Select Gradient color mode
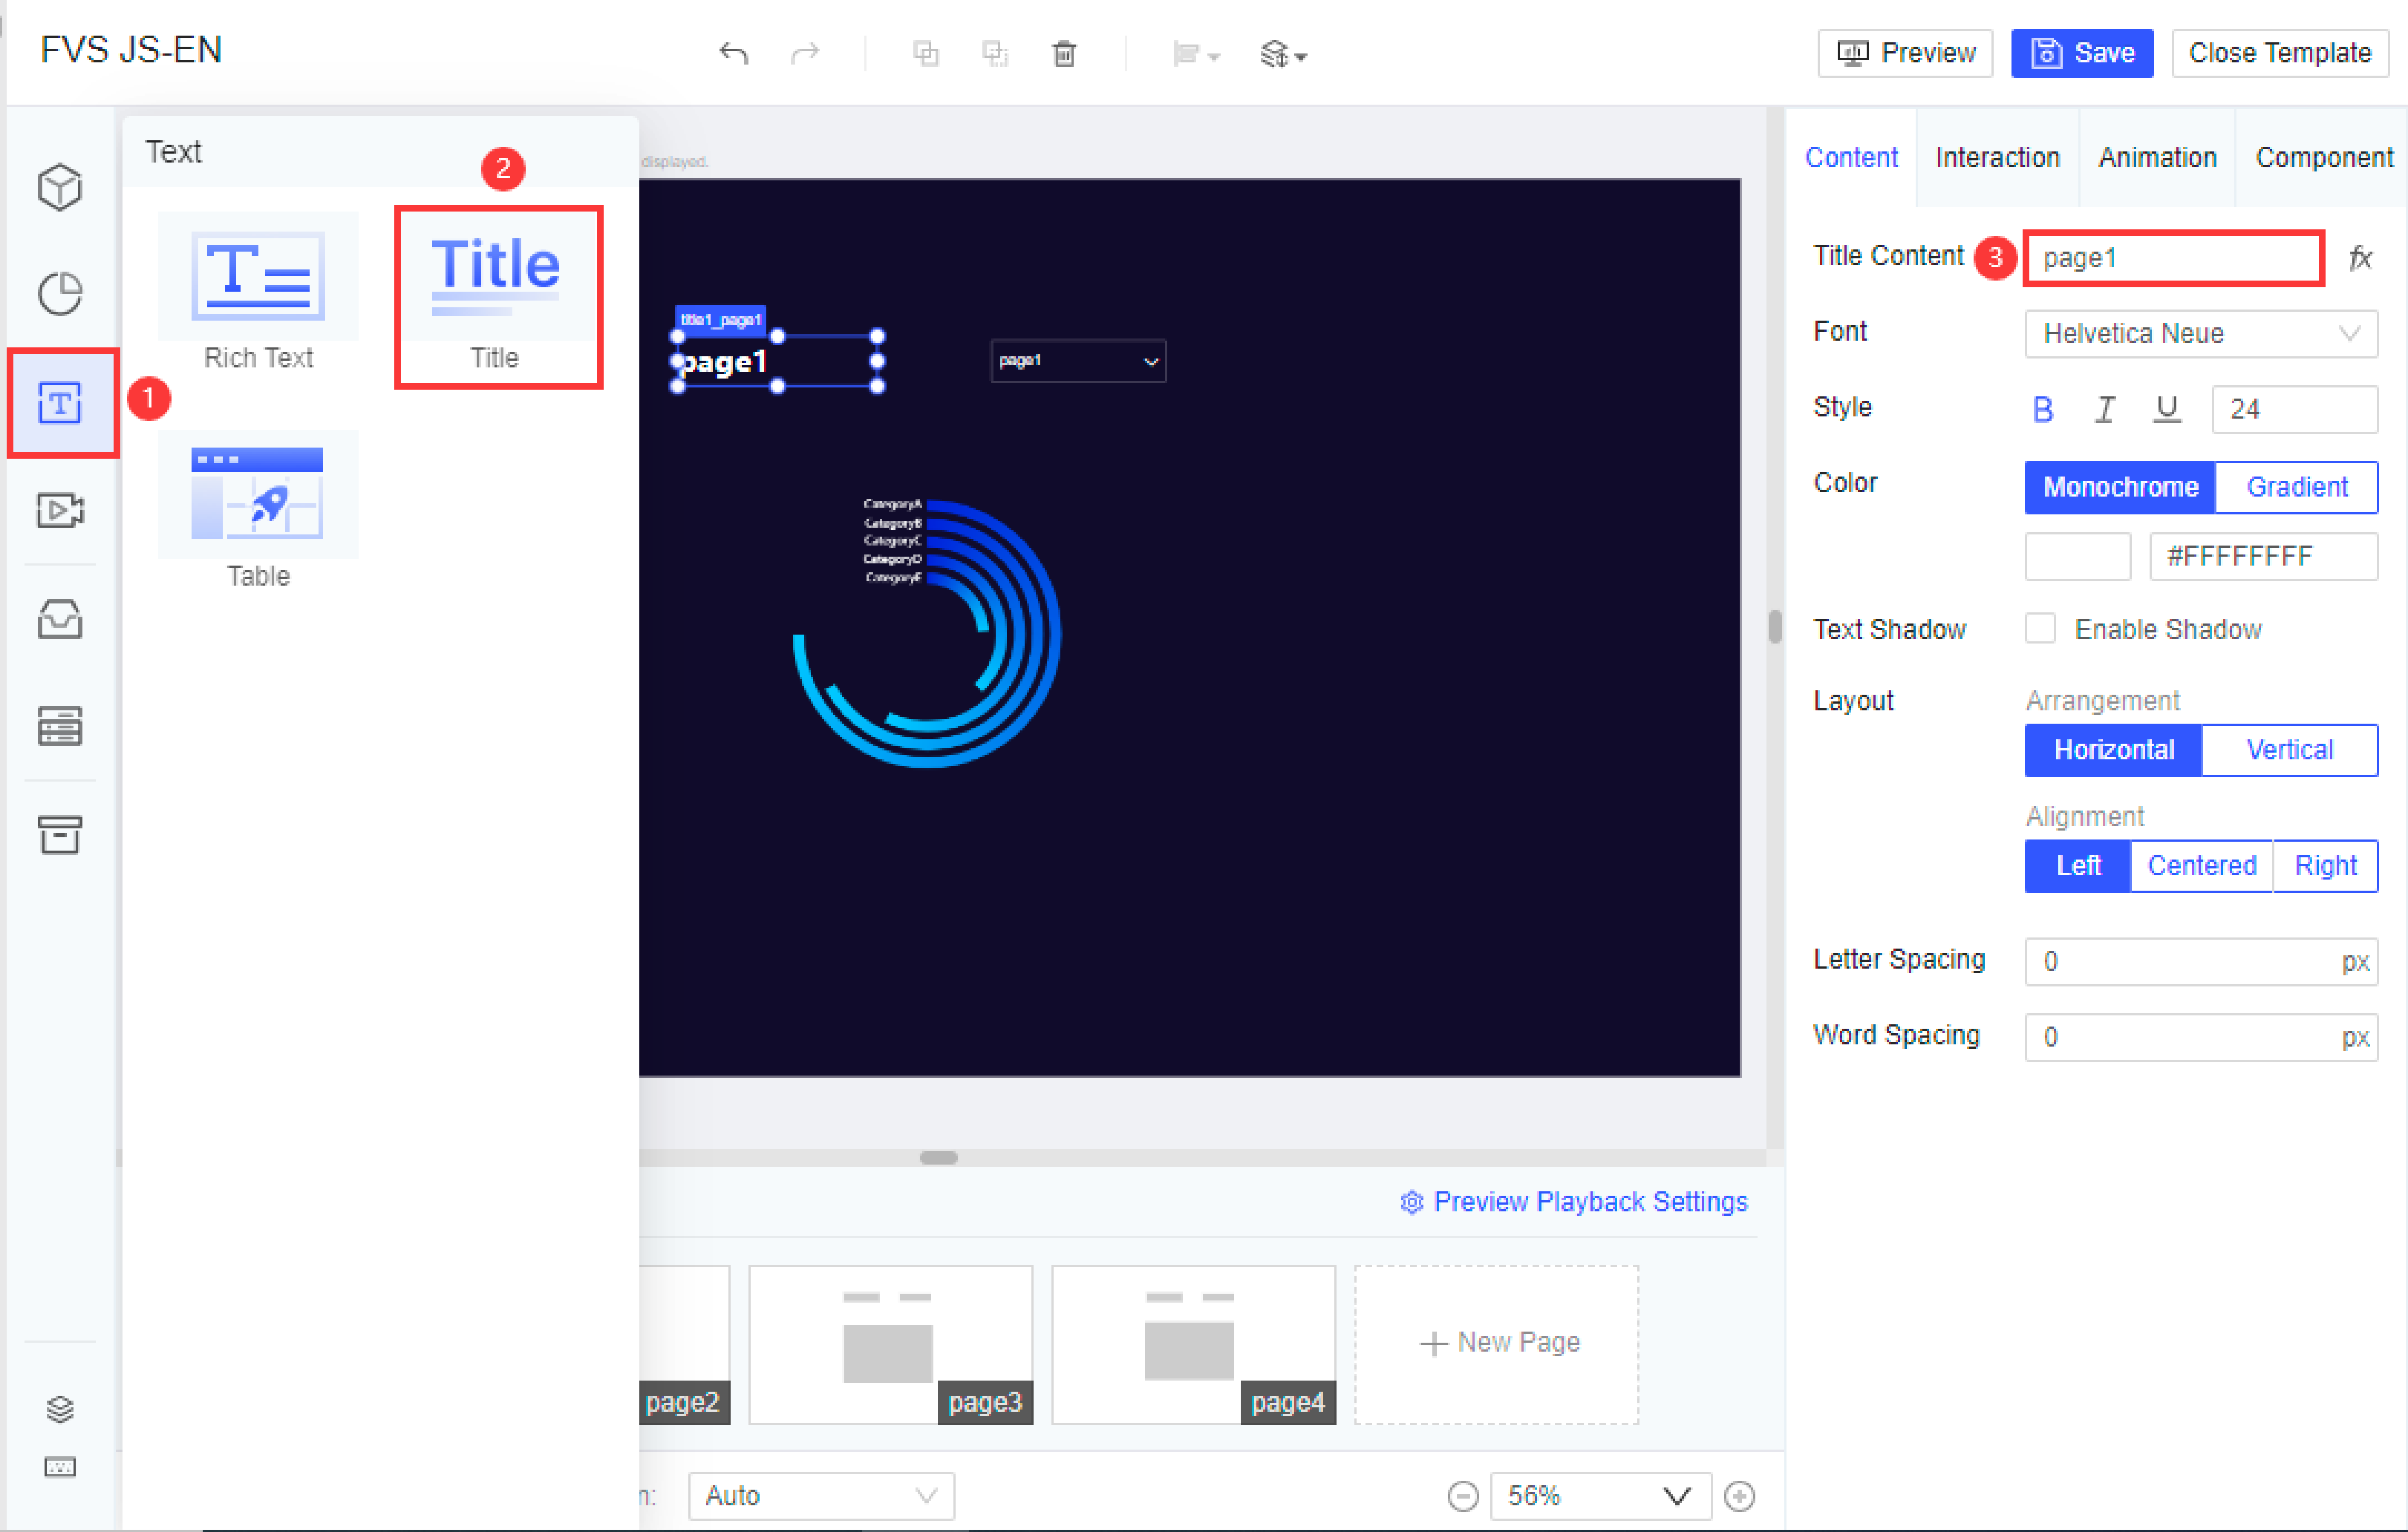Image resolution: width=2408 pixels, height=1532 pixels. tap(2297, 487)
